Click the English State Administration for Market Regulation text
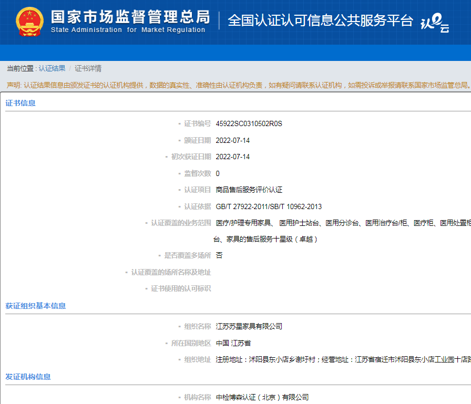This screenshot has width=471, height=404. click(x=128, y=30)
